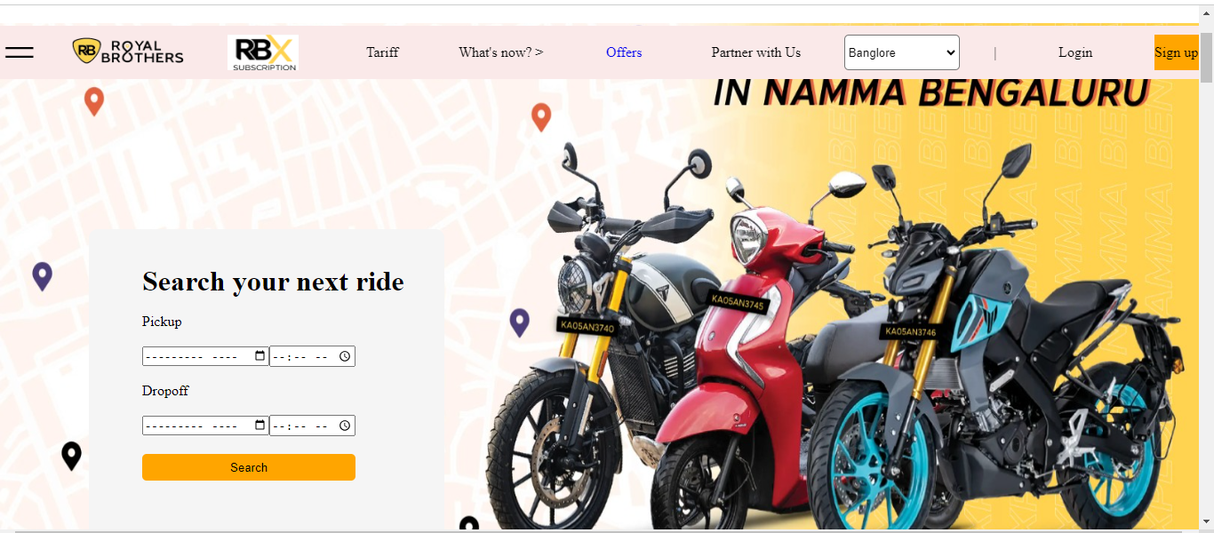Open the Pickup time clock icon
The image size is (1214, 533).
point(346,356)
